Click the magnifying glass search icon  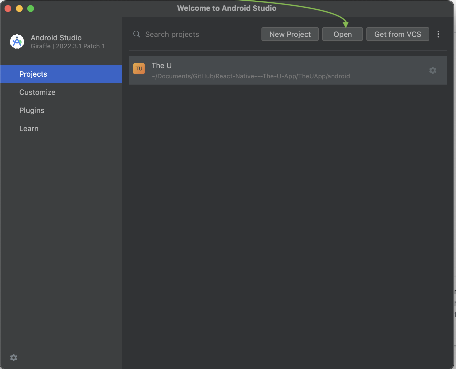pyautogui.click(x=137, y=34)
